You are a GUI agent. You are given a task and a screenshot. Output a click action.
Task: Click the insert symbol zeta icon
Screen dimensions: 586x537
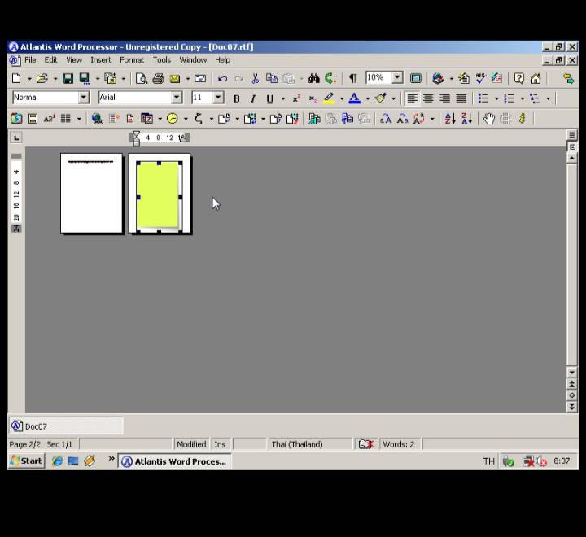click(199, 119)
